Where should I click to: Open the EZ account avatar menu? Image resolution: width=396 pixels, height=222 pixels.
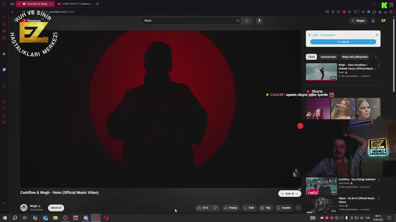[x=384, y=21]
